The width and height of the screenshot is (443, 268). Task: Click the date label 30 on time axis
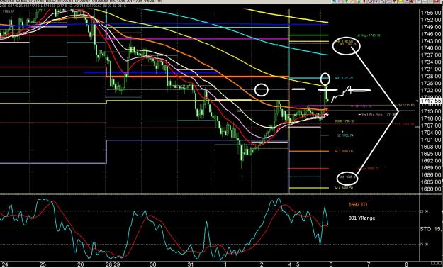tap(152, 264)
